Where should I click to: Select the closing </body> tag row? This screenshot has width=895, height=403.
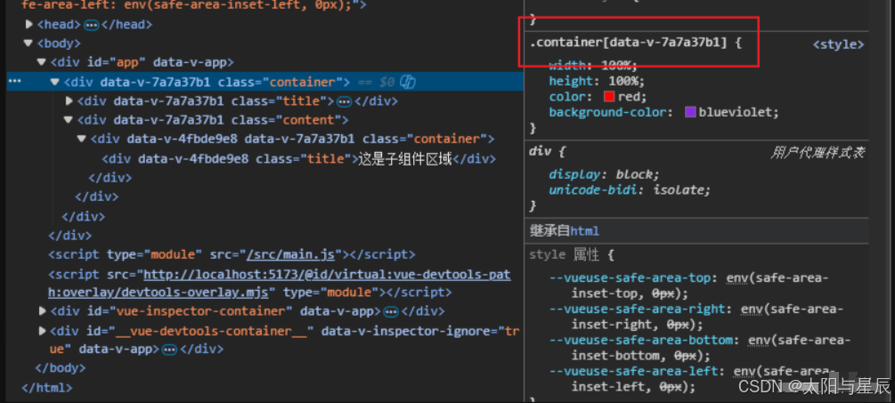(x=60, y=367)
